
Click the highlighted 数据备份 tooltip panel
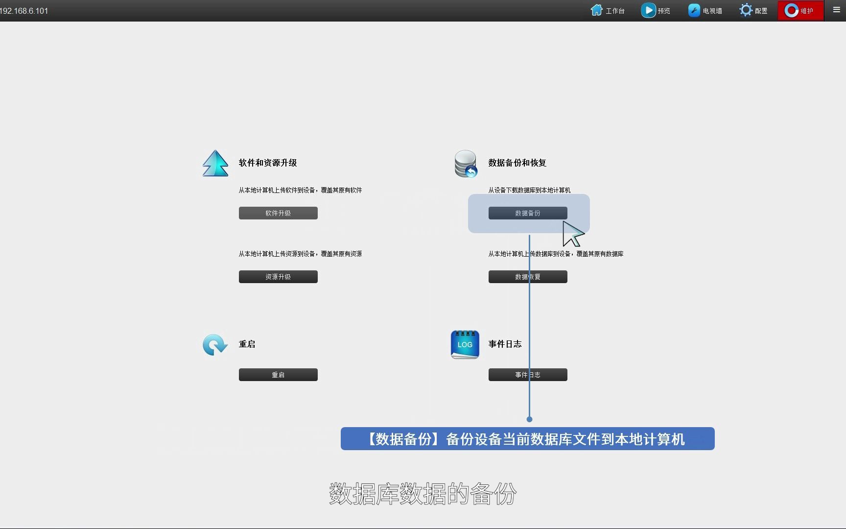click(529, 214)
